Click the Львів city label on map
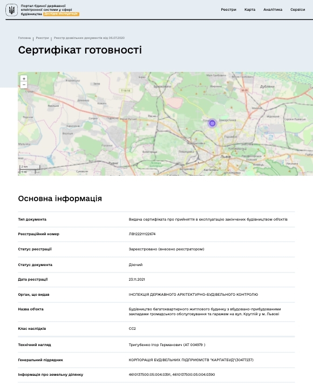Screen dimensions: 313x385 click(x=225, y=157)
